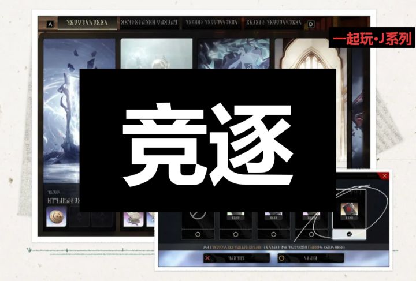416x281 pixels.
Task: Select the radio under the empty-slot symbol
Action: pos(198,234)
